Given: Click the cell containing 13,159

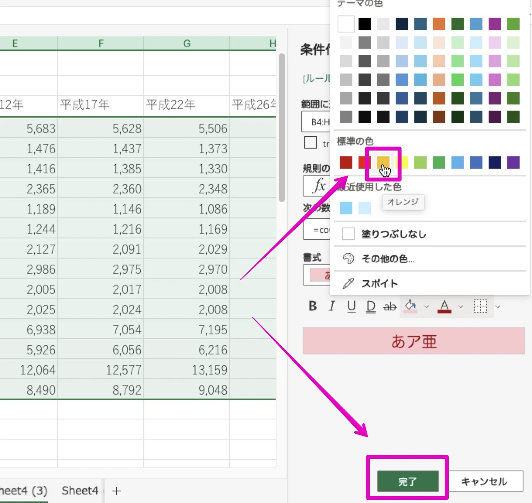Looking at the screenshot, I should pos(187,370).
